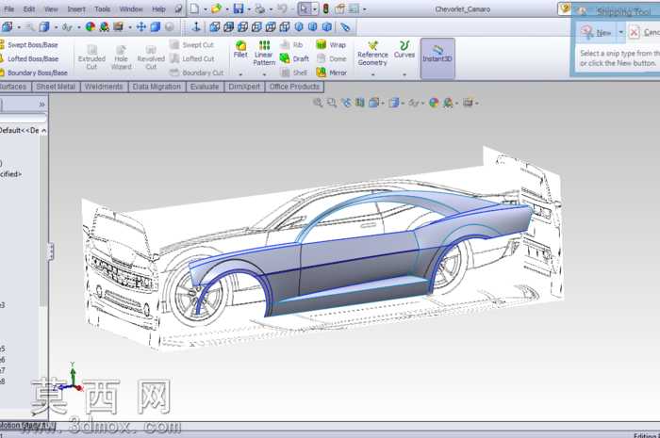Select the Linear Pattern tool icon

pyautogui.click(x=264, y=53)
